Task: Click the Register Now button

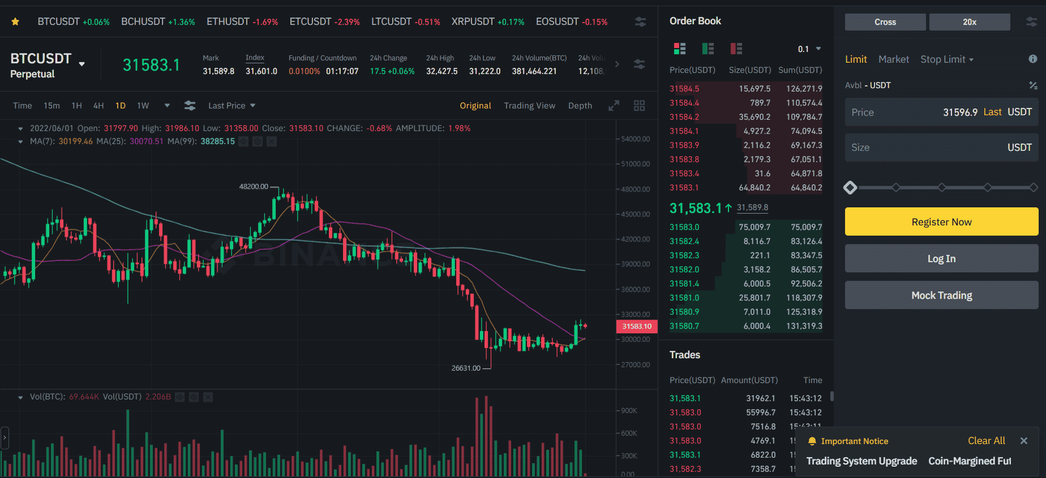Action: pyautogui.click(x=941, y=222)
